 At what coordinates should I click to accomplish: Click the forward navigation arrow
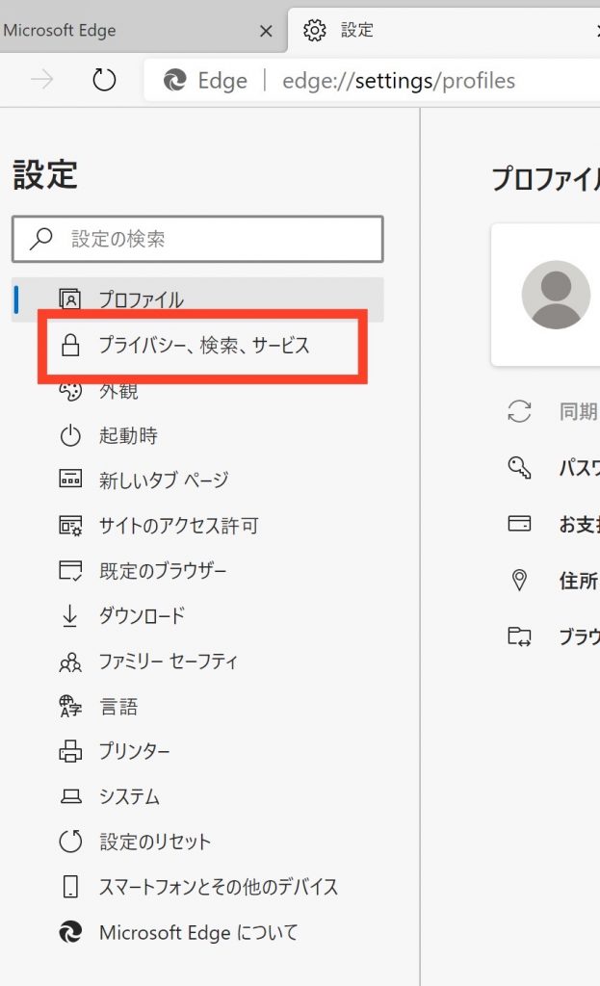(x=42, y=81)
